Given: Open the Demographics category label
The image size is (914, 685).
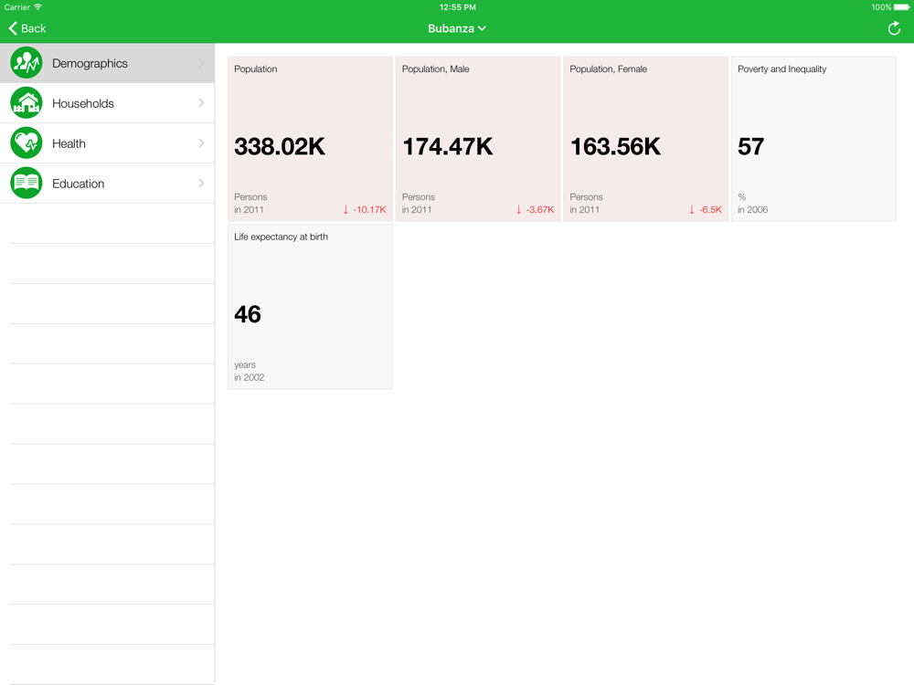Looking at the screenshot, I should coord(90,63).
